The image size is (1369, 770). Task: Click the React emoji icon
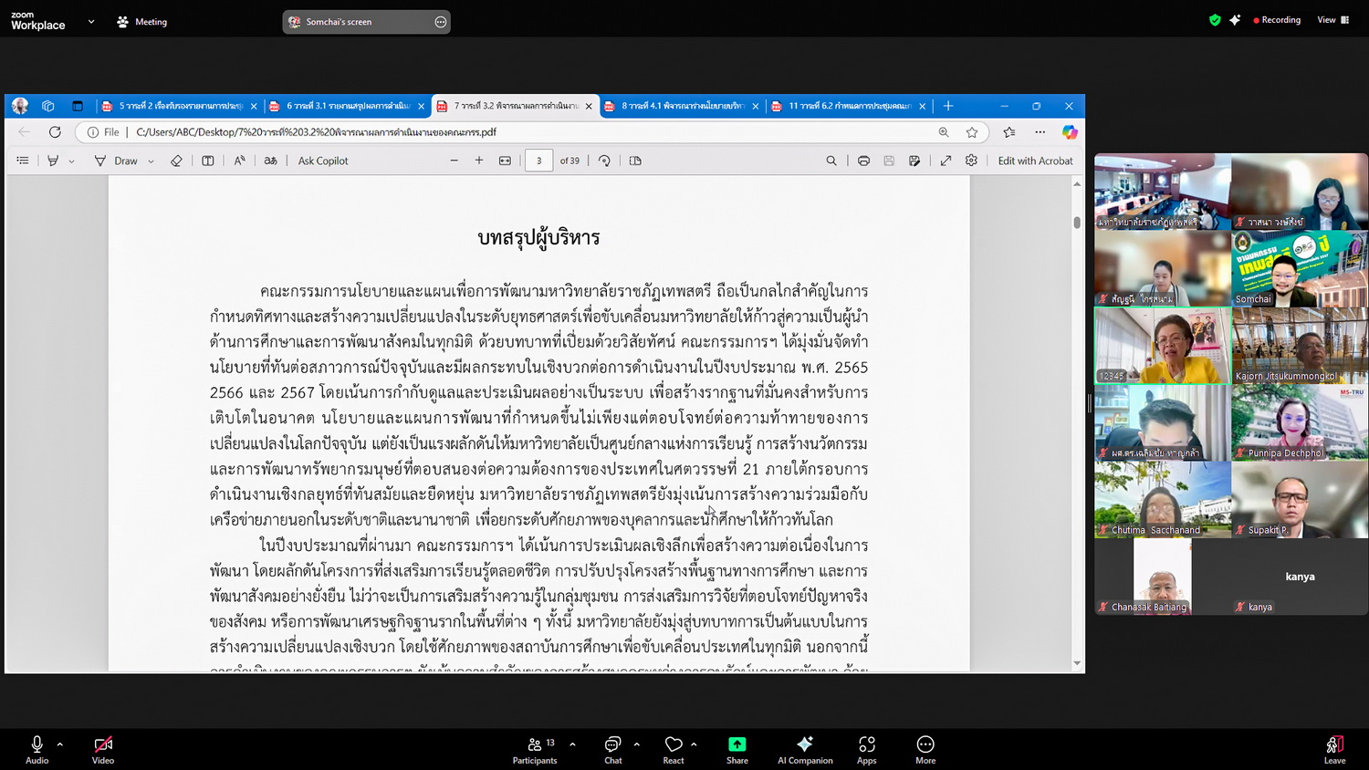[674, 749]
